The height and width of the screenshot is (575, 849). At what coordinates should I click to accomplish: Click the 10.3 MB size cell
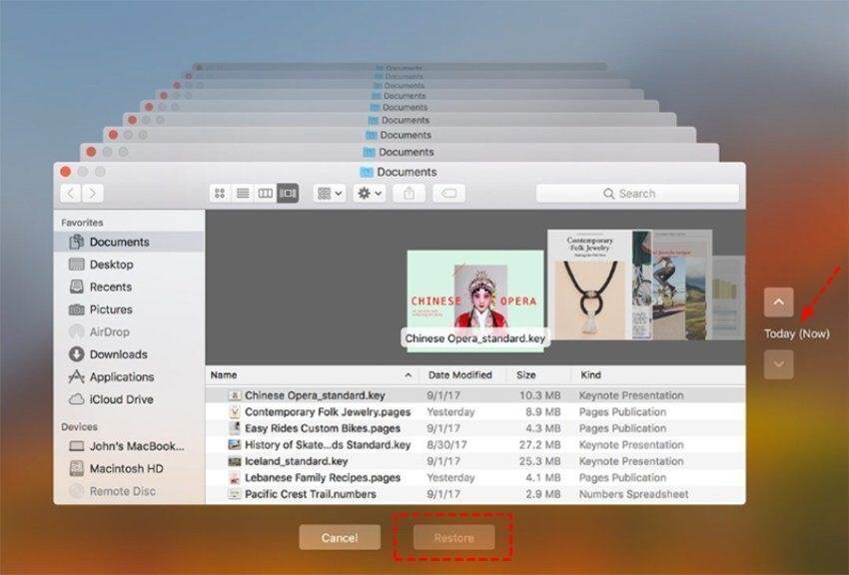539,395
